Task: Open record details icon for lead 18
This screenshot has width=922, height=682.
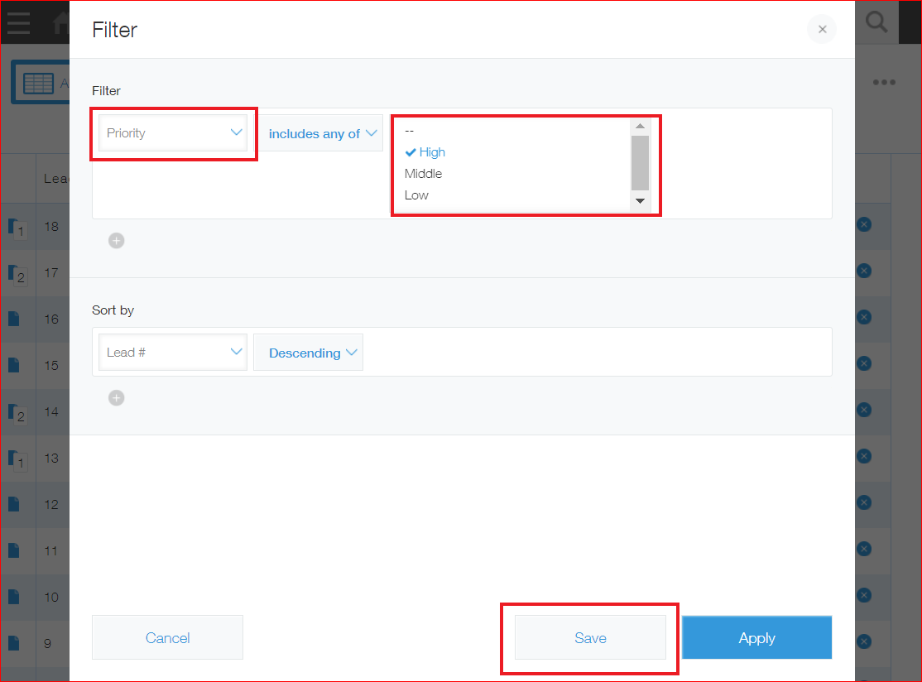Action: (17, 228)
